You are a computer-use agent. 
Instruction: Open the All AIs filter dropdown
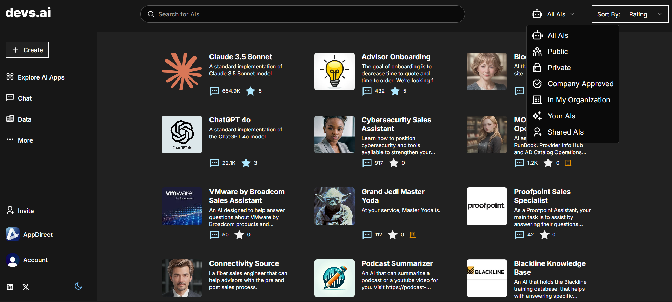(x=553, y=14)
